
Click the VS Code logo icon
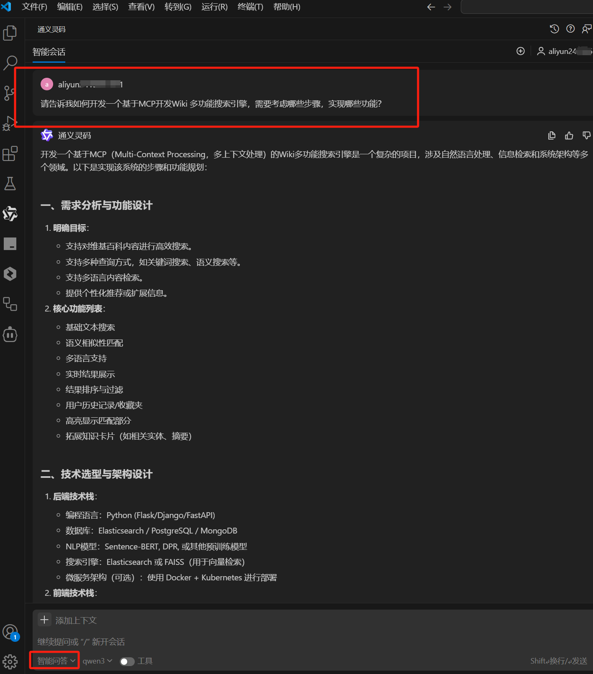point(6,7)
